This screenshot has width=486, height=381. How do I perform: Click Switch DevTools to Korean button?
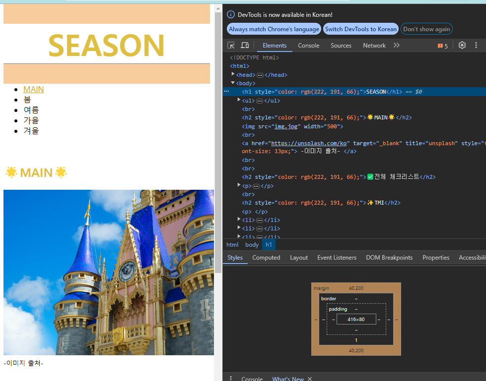click(x=361, y=29)
